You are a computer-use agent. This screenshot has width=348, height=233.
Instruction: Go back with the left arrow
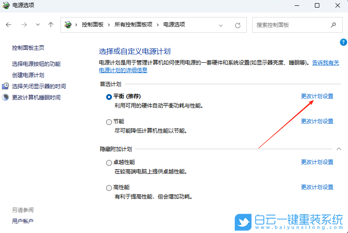pos(9,25)
